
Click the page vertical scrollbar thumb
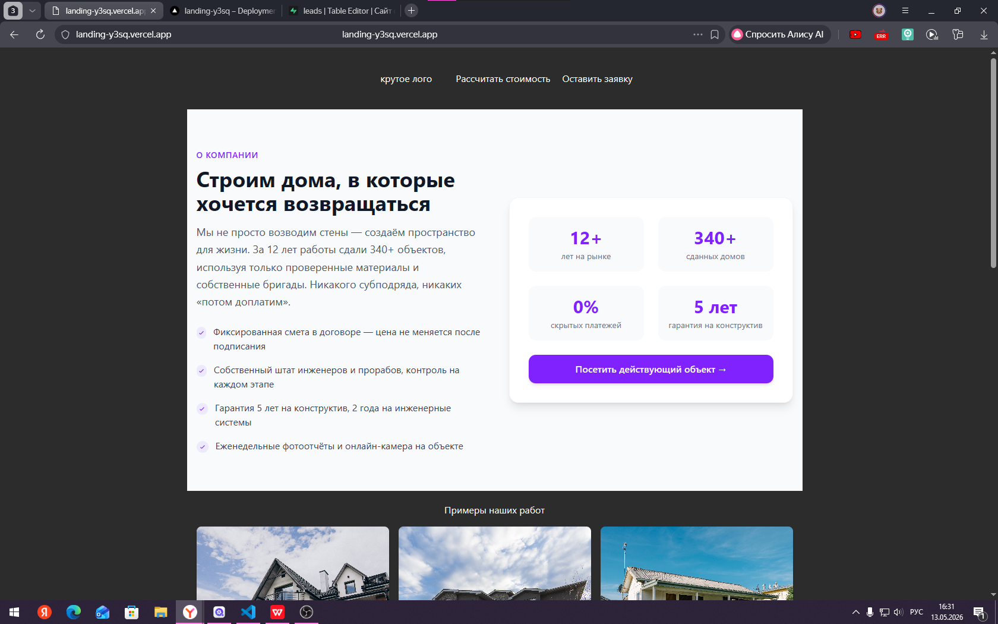[x=993, y=162]
